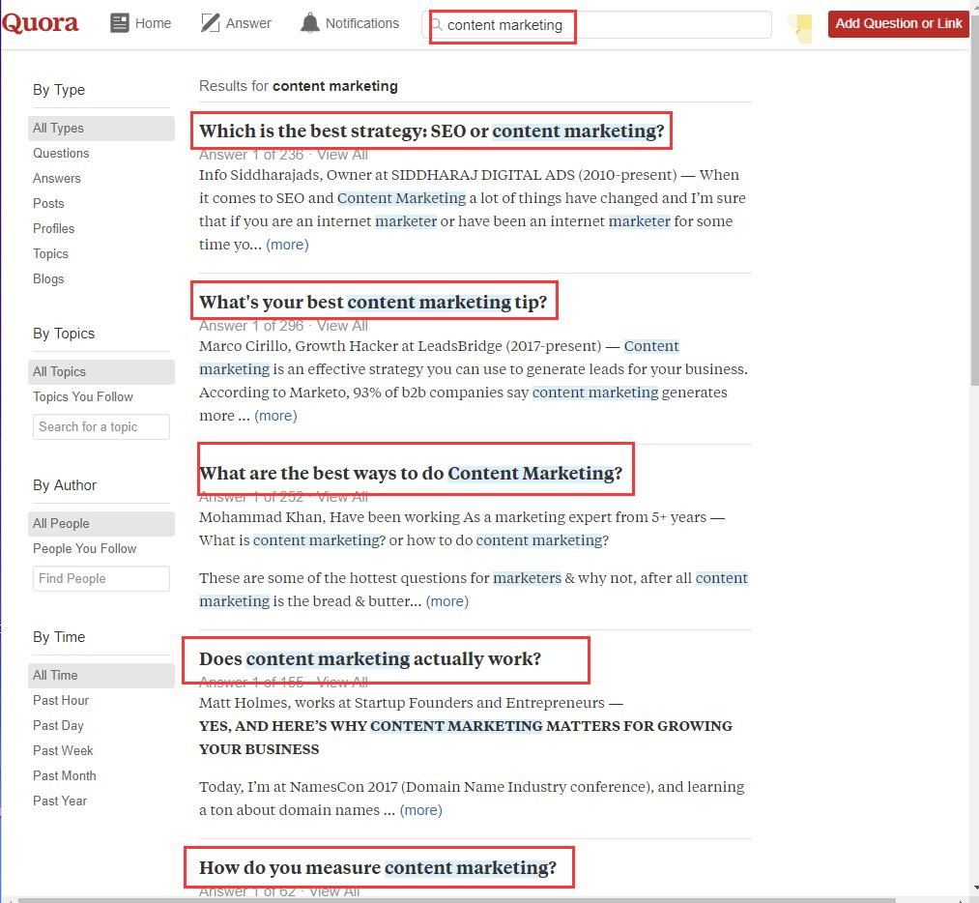Filter results to Past Hour
This screenshot has width=979, height=903.
(x=61, y=700)
